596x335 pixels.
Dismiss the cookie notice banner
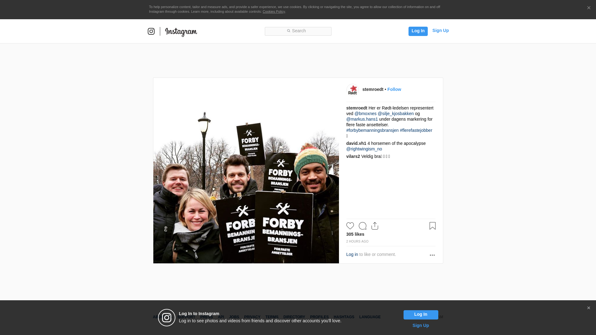pos(589,8)
